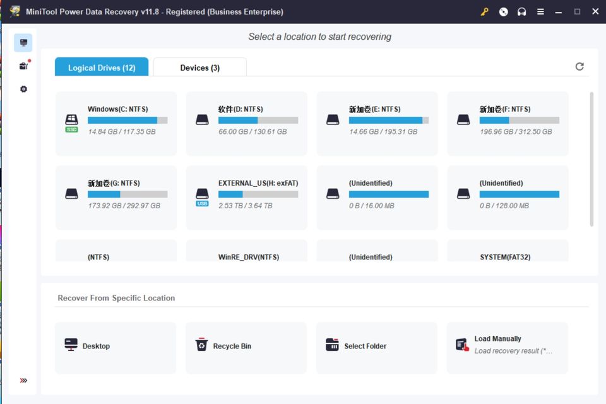Viewport: 606px width, 404px height.
Task: Switch to the Devices tab
Action: [x=199, y=68]
